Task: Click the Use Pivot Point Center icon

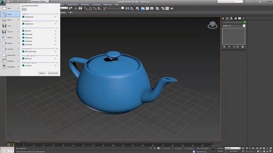Action: coord(70,8)
